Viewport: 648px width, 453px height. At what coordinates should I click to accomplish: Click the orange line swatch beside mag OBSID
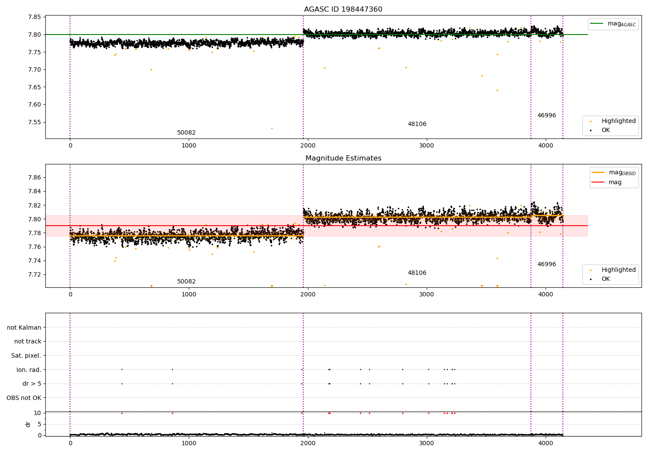click(x=598, y=172)
